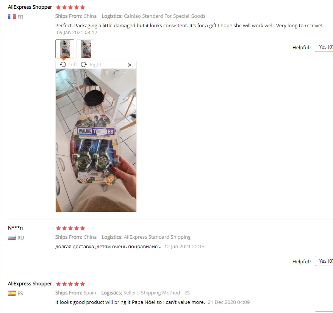The height and width of the screenshot is (313, 333).
Task: Close the expanded review photo viewer
Action: point(130,65)
